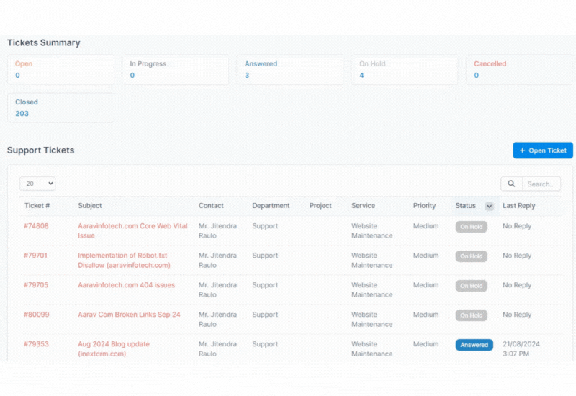
Task: Click On Hold badge for ticket #79705
Action: tap(472, 286)
